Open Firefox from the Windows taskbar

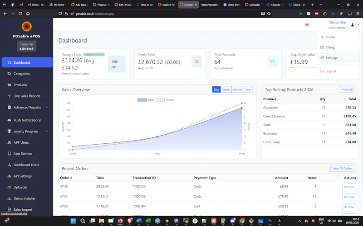(120, 221)
